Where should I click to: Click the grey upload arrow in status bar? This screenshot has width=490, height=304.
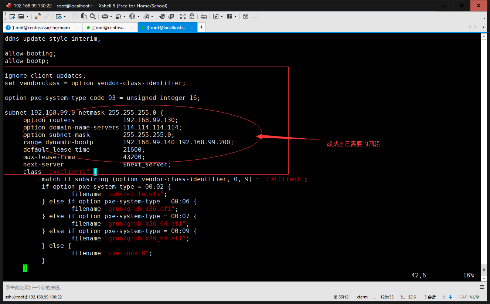tap(444, 297)
